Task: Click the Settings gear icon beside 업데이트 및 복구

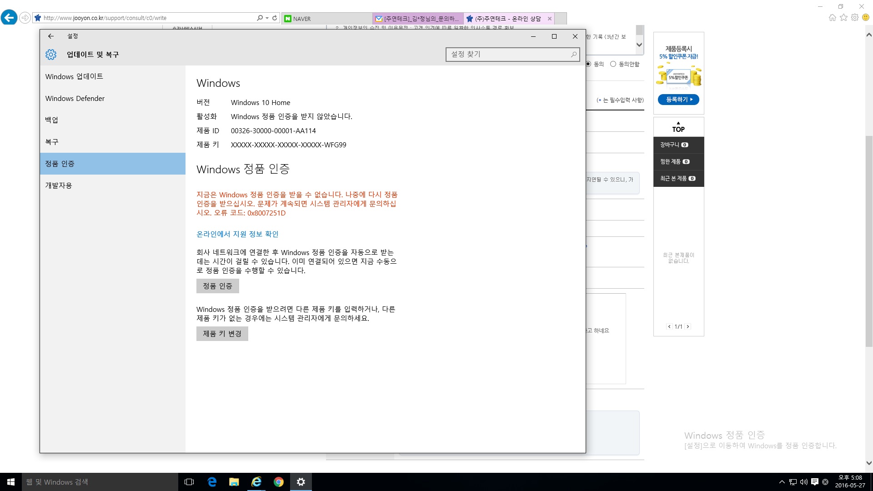Action: [x=51, y=55]
